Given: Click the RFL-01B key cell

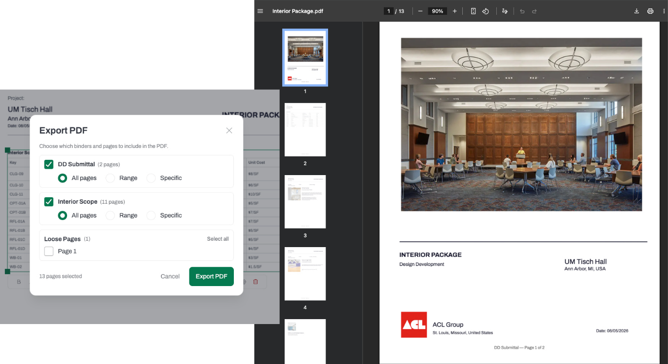Looking at the screenshot, I should pyautogui.click(x=18, y=230).
